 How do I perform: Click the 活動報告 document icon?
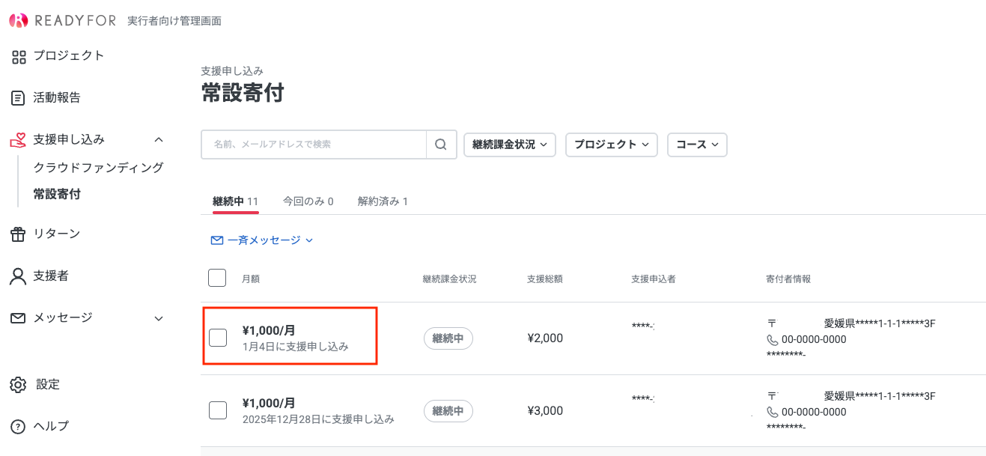(19, 98)
